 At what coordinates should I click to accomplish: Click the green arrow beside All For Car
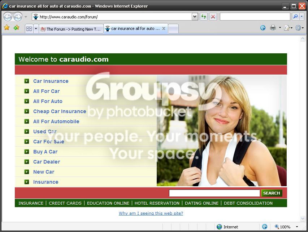[26, 91]
